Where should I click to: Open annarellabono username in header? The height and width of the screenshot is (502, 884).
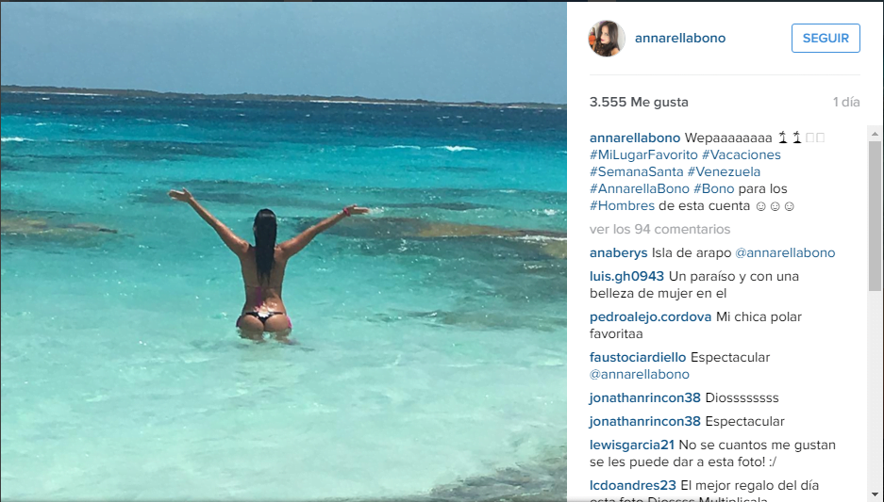(x=680, y=39)
